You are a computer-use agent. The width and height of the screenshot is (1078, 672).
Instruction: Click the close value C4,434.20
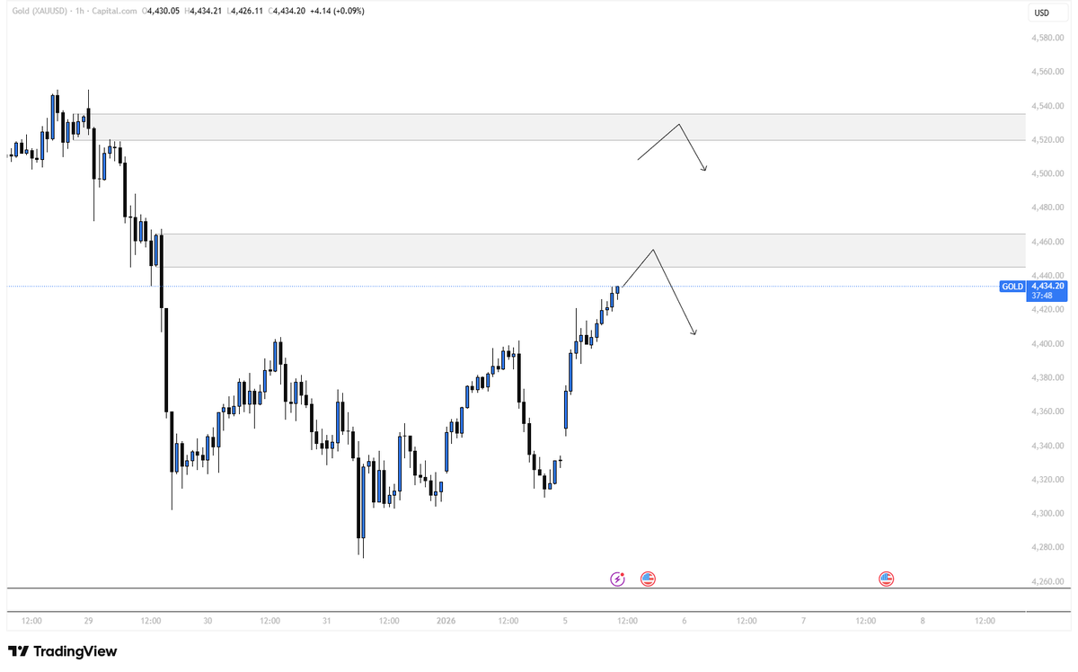(288, 11)
